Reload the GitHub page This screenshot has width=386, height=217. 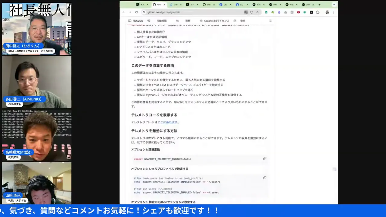click(x=136, y=12)
